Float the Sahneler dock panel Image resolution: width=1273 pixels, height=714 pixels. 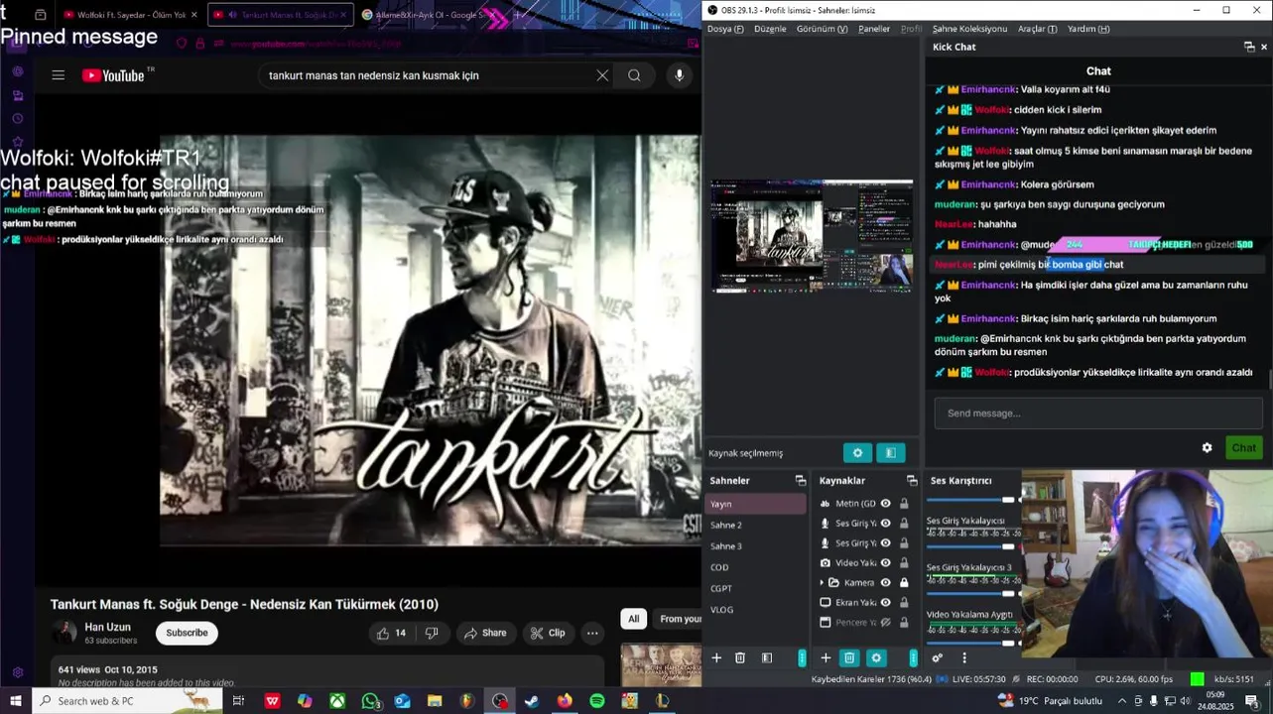[801, 480]
